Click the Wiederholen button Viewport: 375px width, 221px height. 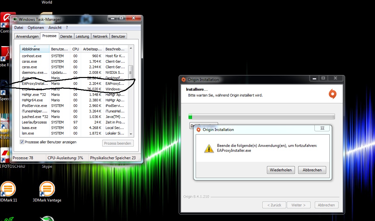(x=281, y=170)
